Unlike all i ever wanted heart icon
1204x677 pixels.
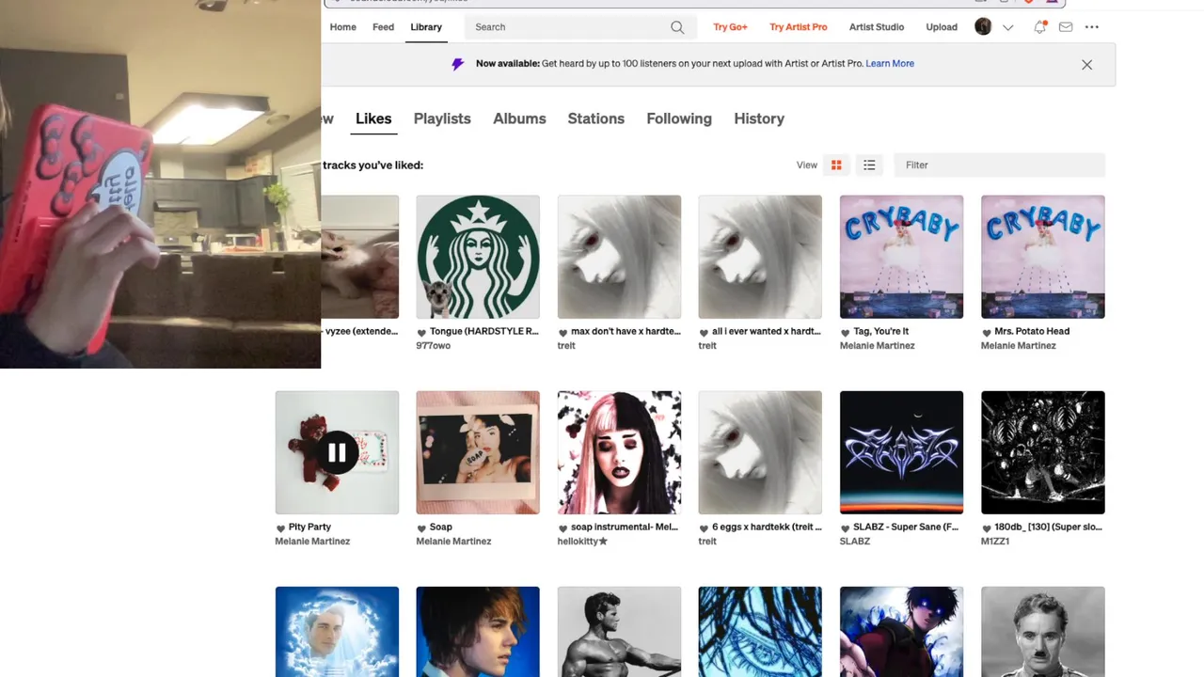click(704, 332)
